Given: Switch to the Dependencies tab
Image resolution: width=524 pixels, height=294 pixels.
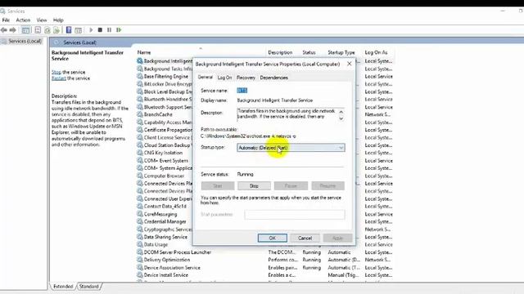Looking at the screenshot, I should (x=273, y=78).
